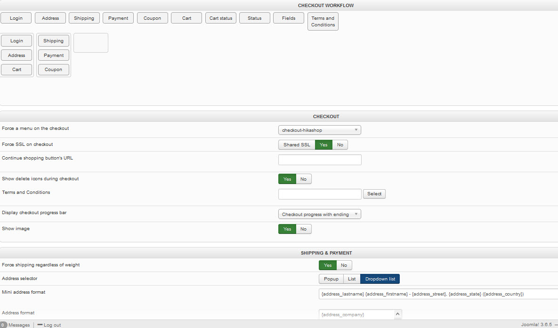Open the Display checkout progress bar dropdown
This screenshot has width=558, height=328.
coord(320,214)
